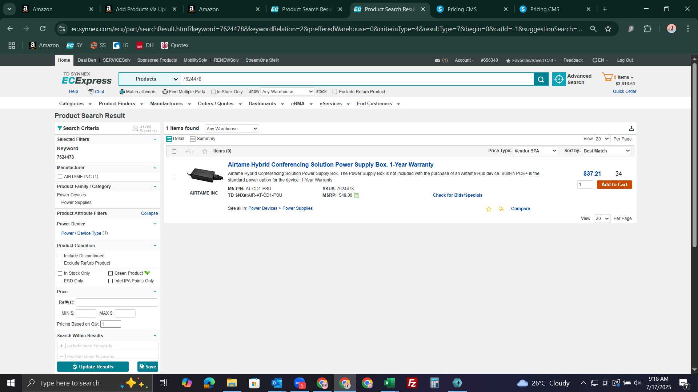This screenshot has height=392, width=698.
Task: Open the Sort by Best Match dropdown
Action: click(x=607, y=151)
